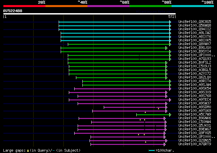Select the UniRef100_Q6ZLQ0 label
The height and width of the screenshot is (153, 217).
pos(195,77)
